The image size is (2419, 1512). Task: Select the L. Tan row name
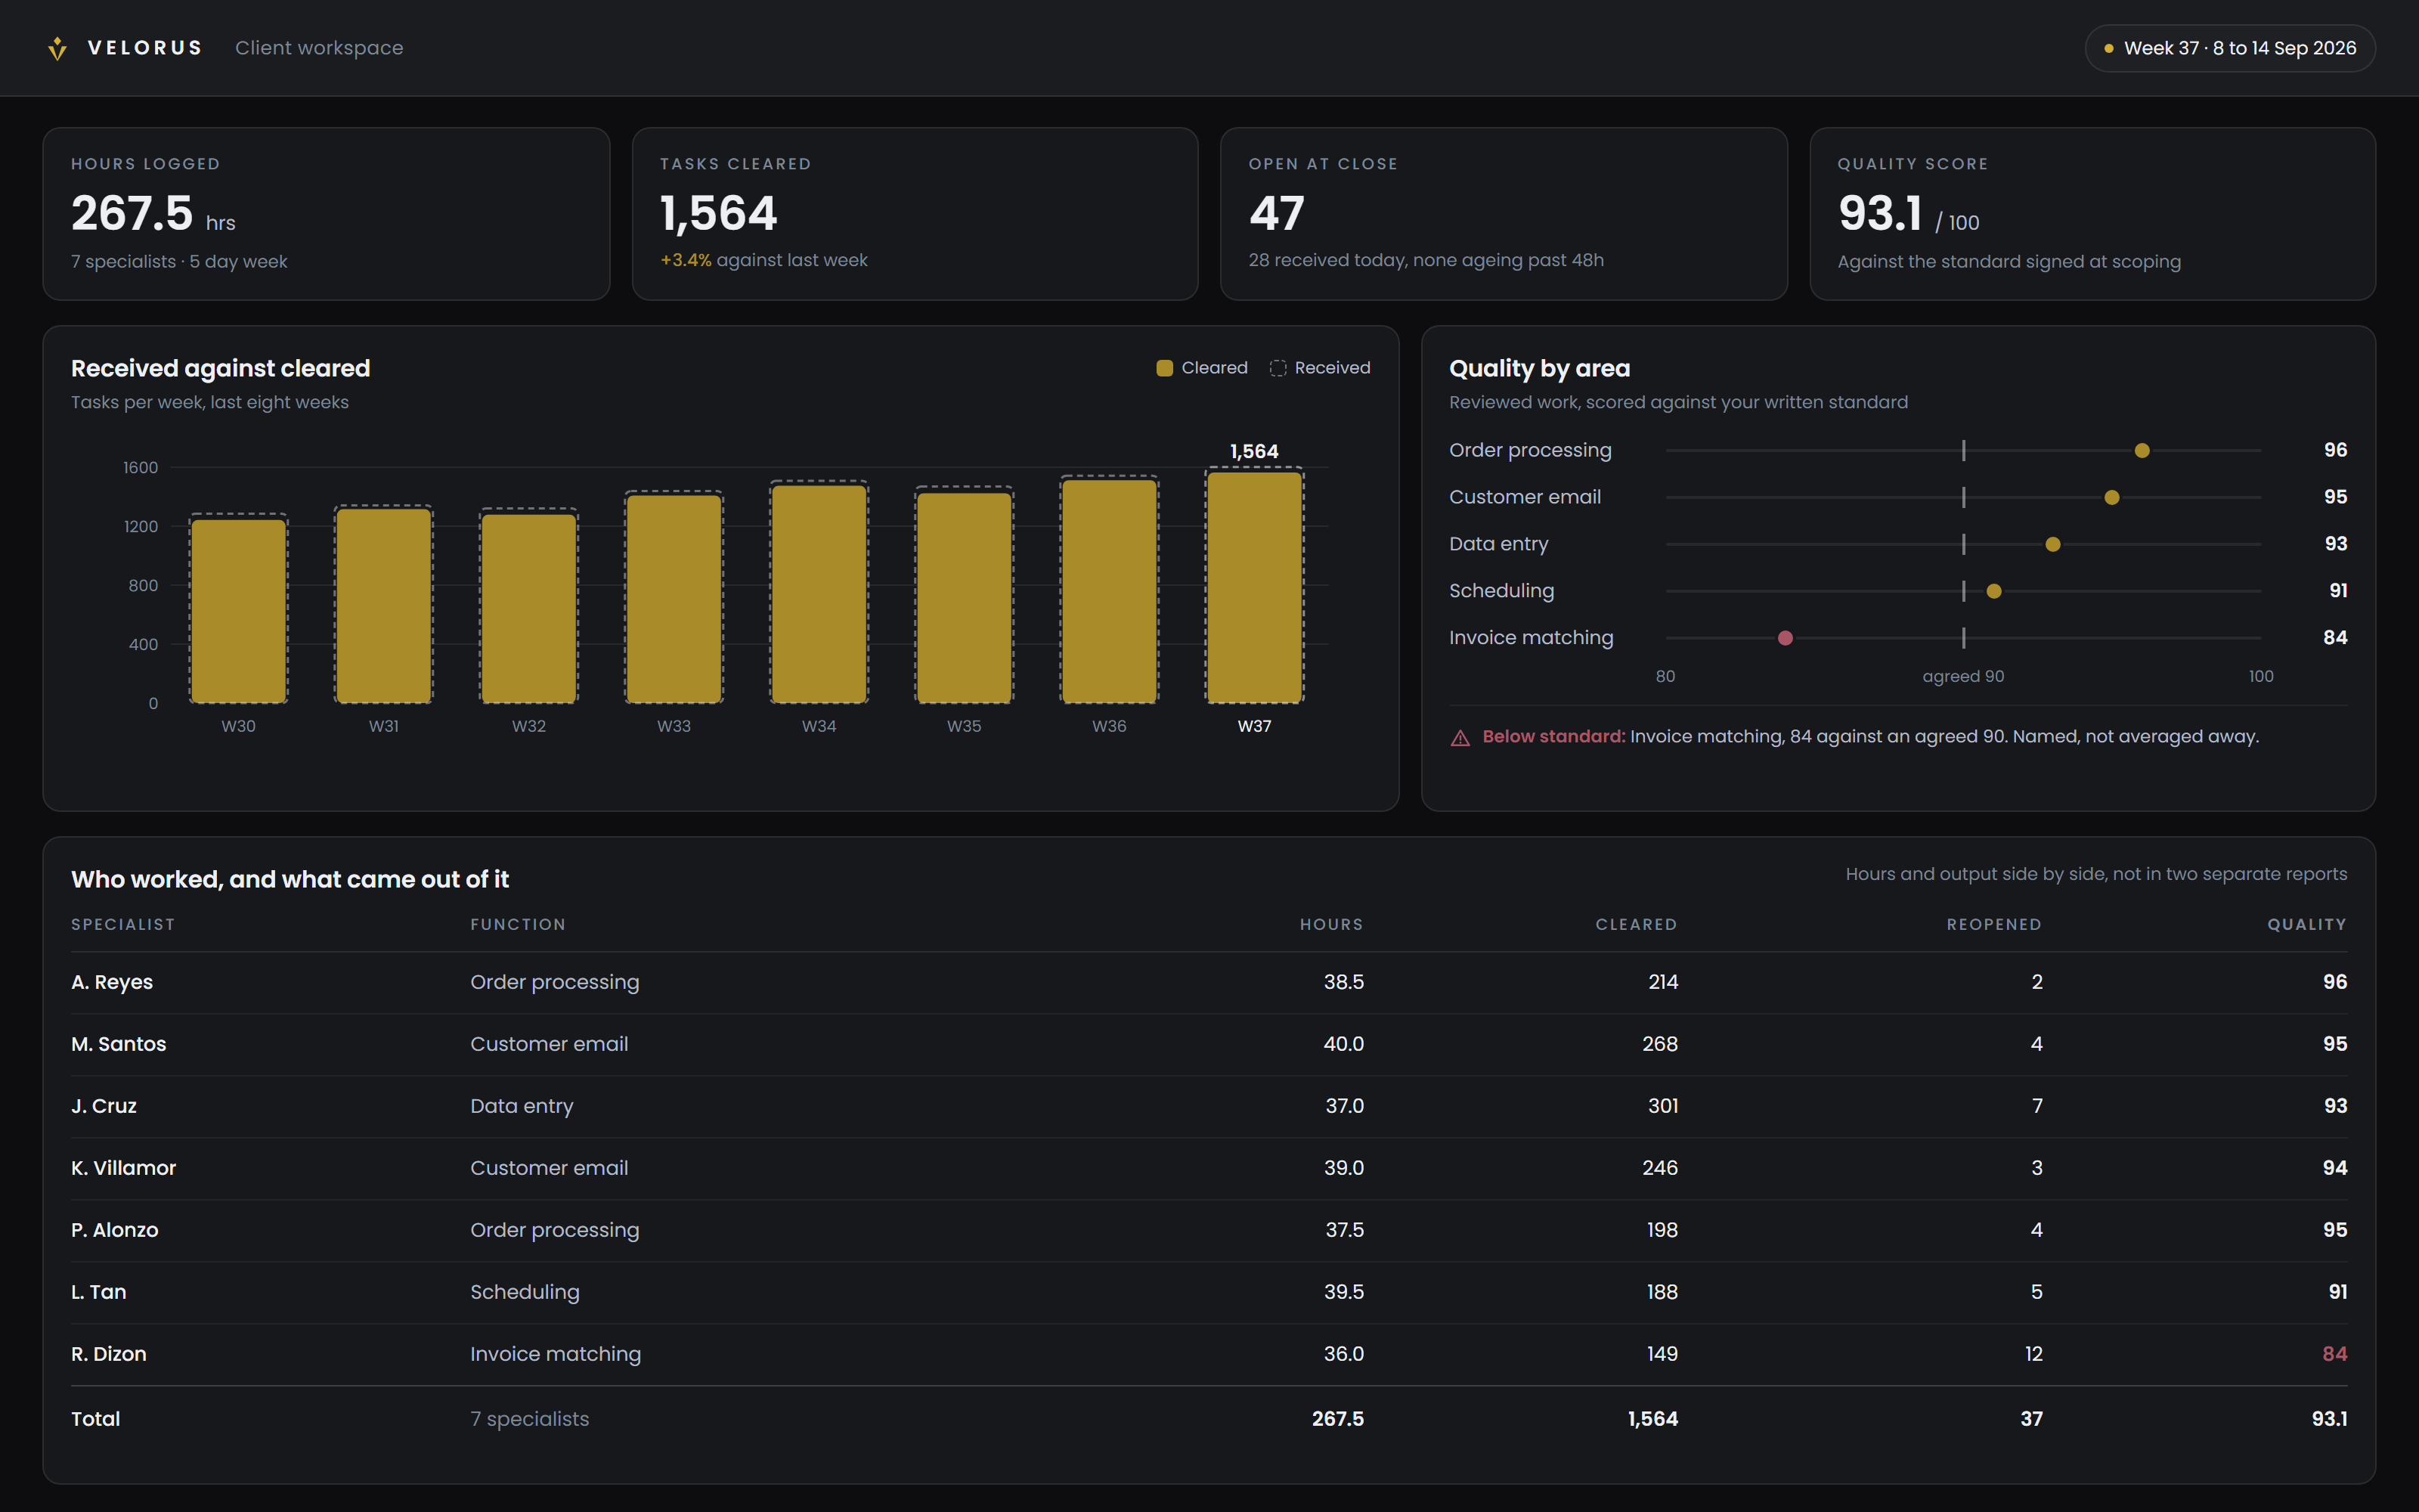[x=99, y=1292]
